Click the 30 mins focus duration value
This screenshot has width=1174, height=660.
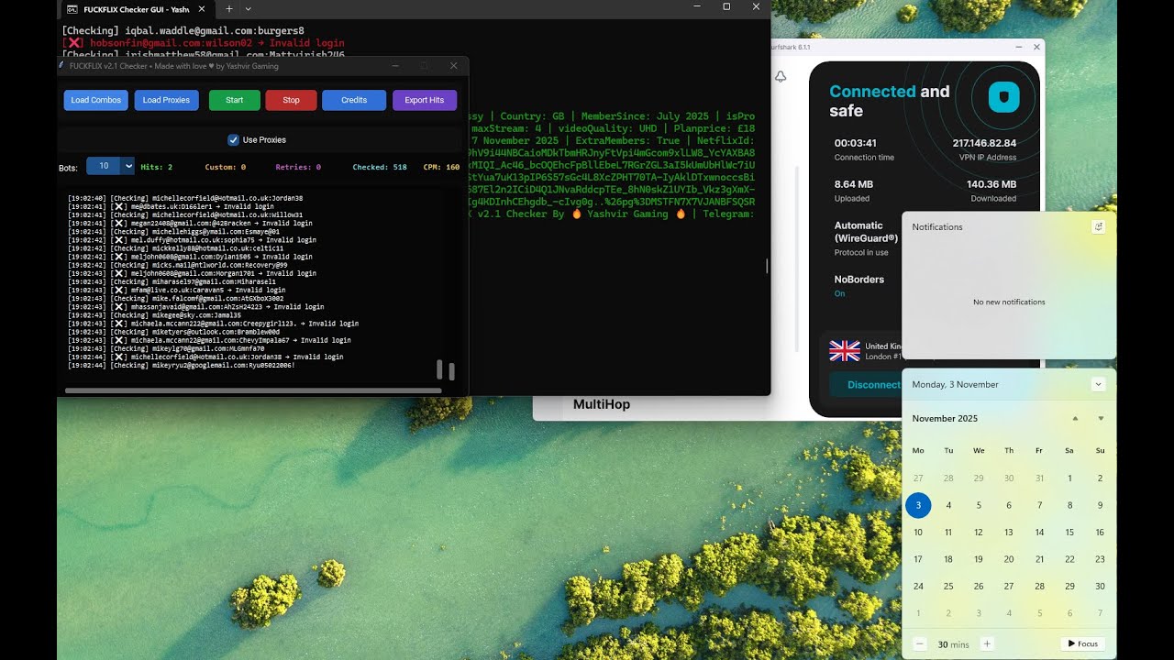953,644
